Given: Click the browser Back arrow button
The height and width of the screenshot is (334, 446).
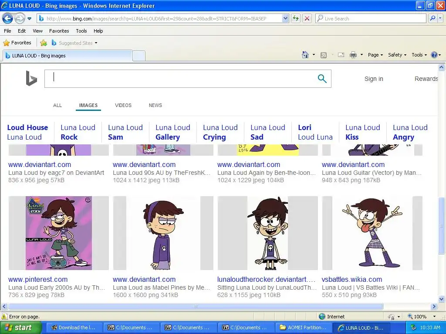Looking at the screenshot, I should coord(8,19).
